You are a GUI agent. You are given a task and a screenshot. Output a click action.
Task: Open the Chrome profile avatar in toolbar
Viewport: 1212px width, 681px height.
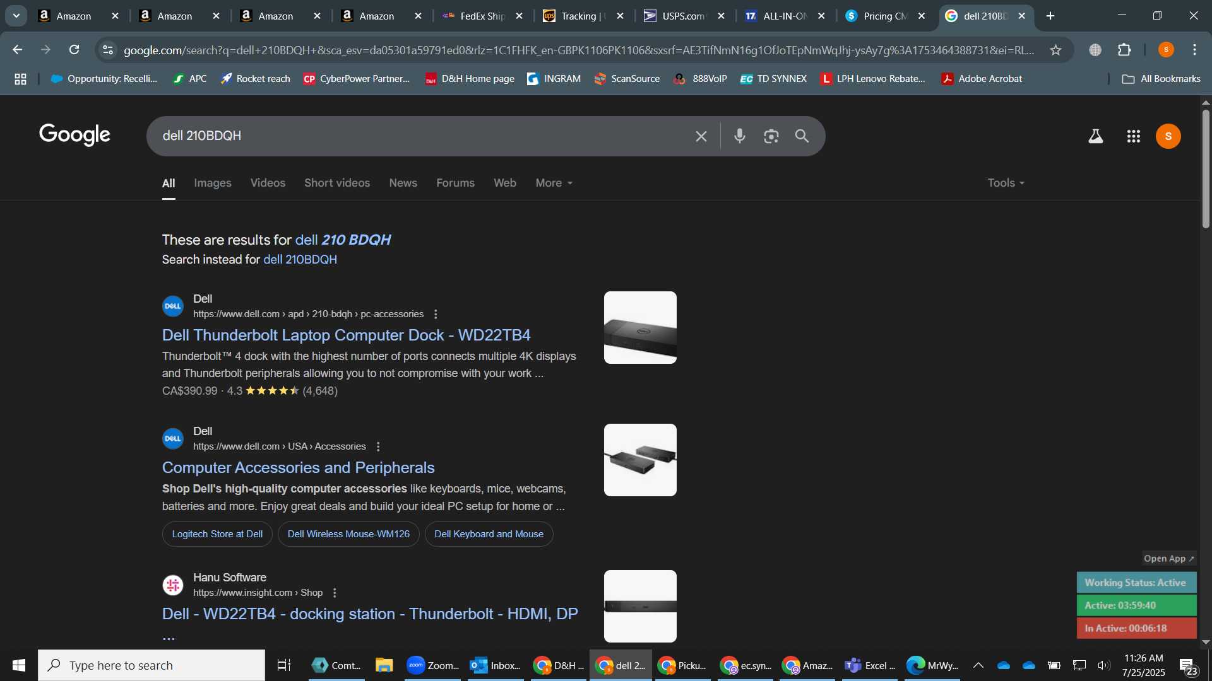click(x=1166, y=50)
